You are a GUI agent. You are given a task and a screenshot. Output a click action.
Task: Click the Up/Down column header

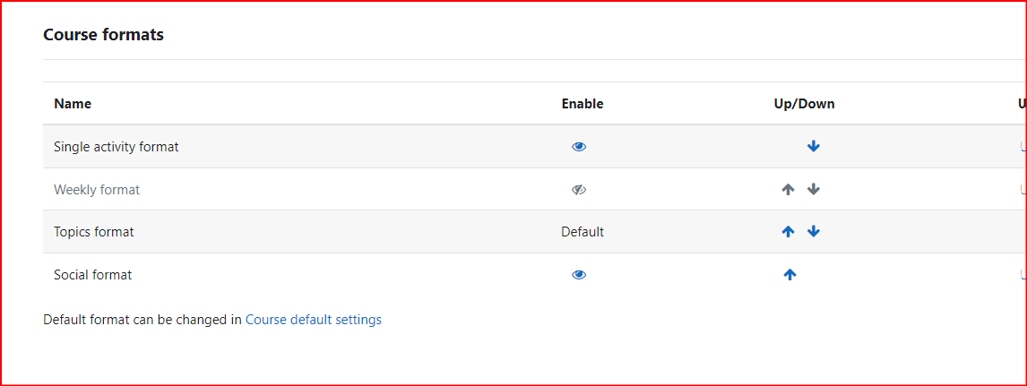pos(805,103)
